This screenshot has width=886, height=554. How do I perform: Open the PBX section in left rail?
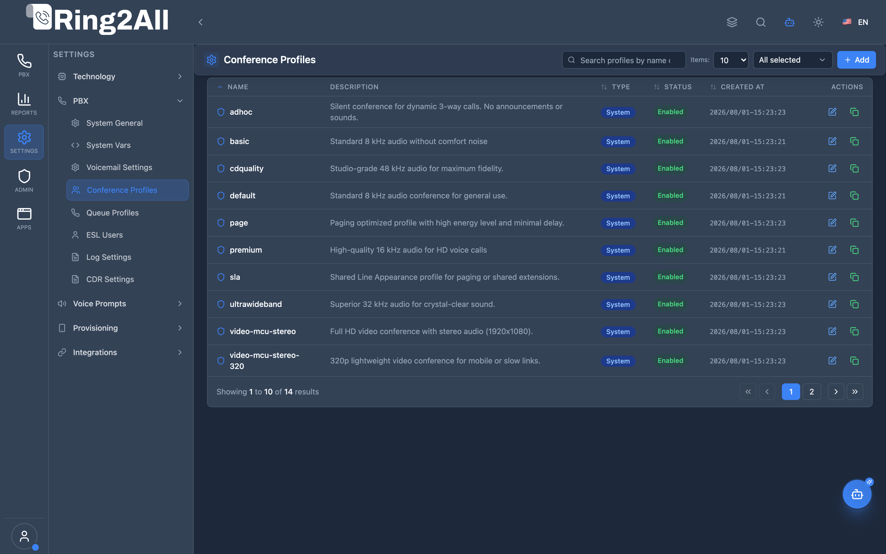tap(24, 66)
